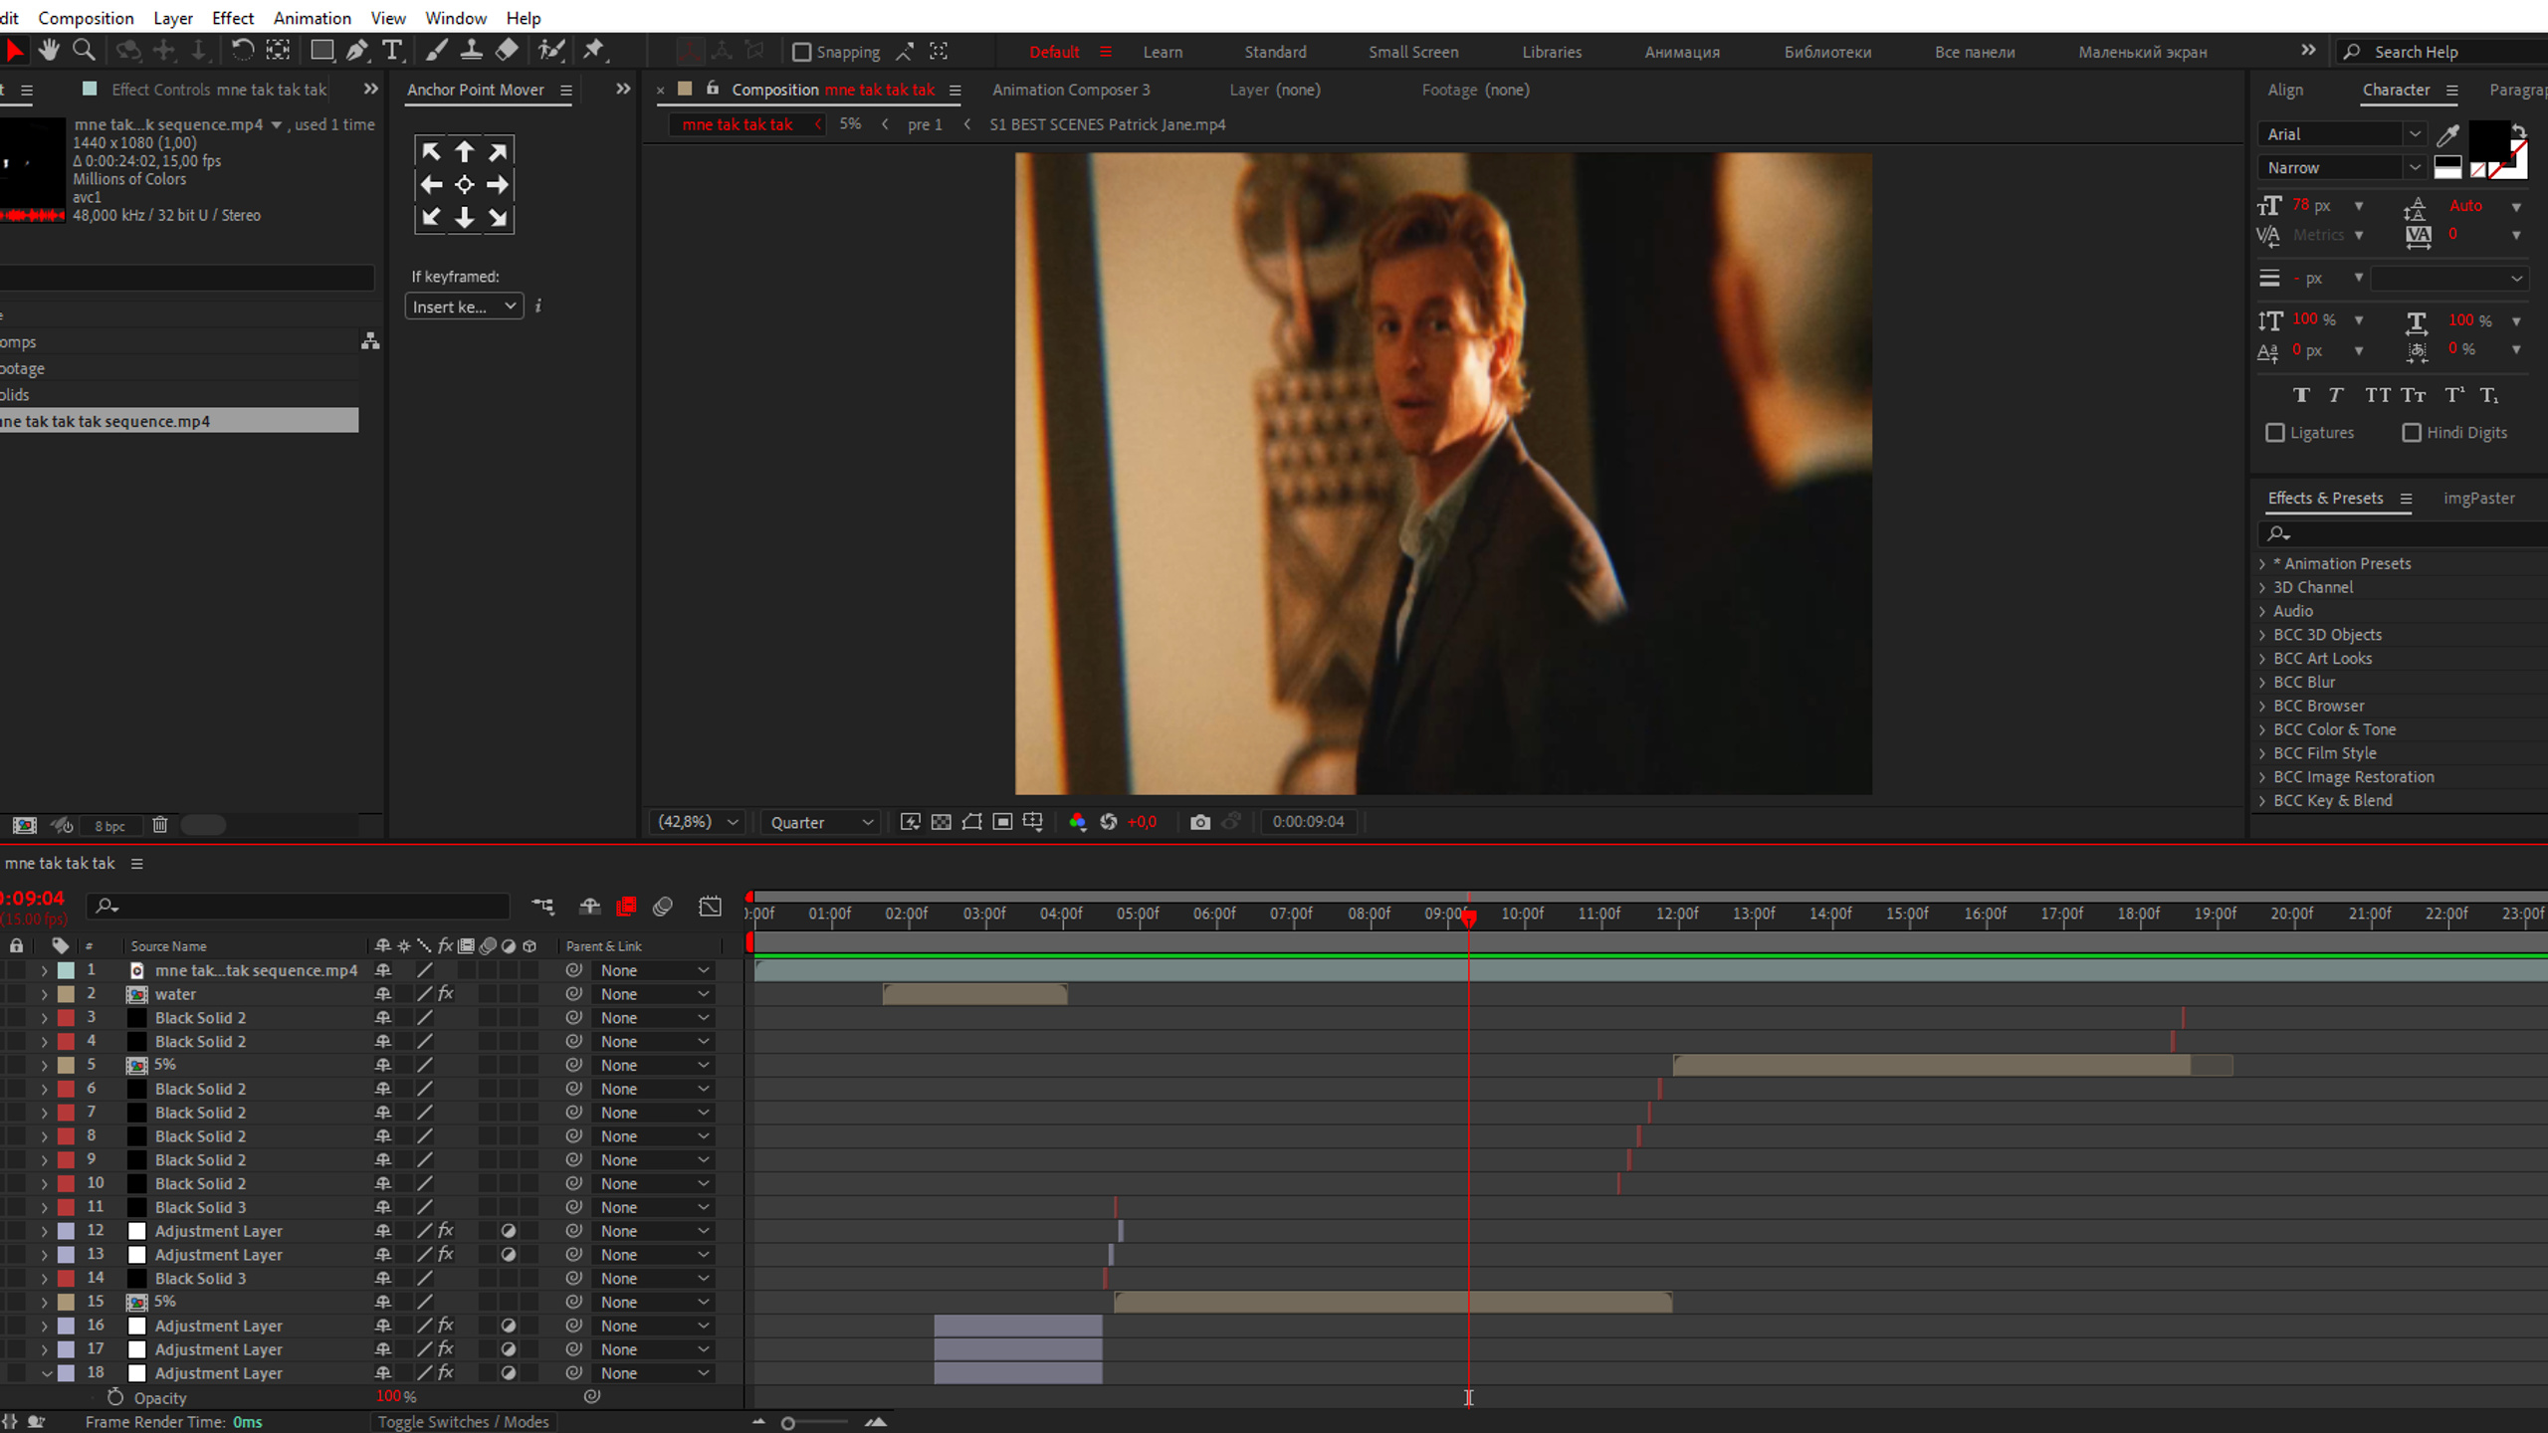Check the Hindi Digits option
This screenshot has height=1433, width=2548.
coord(2411,433)
